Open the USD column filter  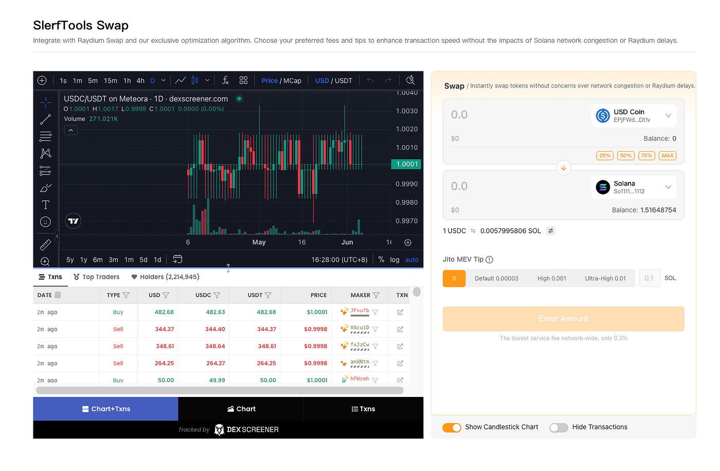pyautogui.click(x=166, y=295)
